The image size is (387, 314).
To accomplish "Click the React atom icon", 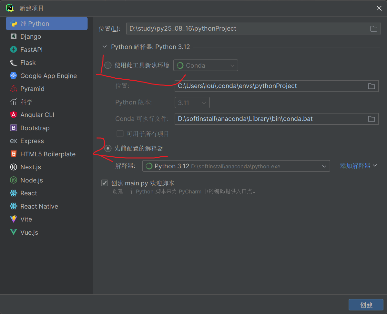I will coord(14,193).
